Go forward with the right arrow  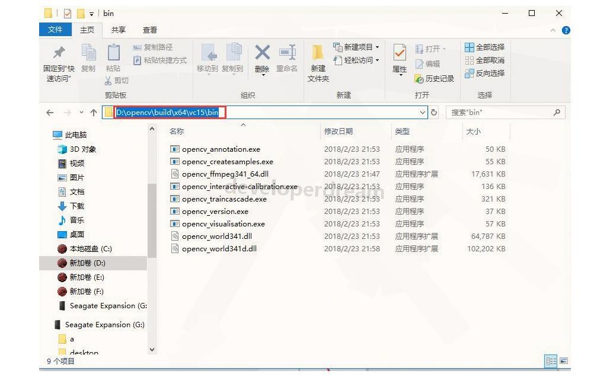click(68, 113)
